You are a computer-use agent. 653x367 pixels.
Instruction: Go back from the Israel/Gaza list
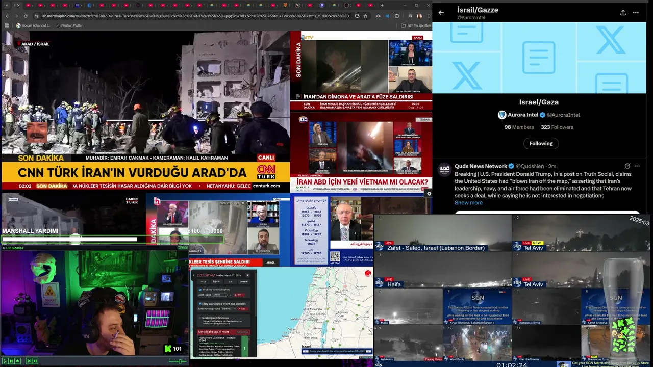click(441, 13)
